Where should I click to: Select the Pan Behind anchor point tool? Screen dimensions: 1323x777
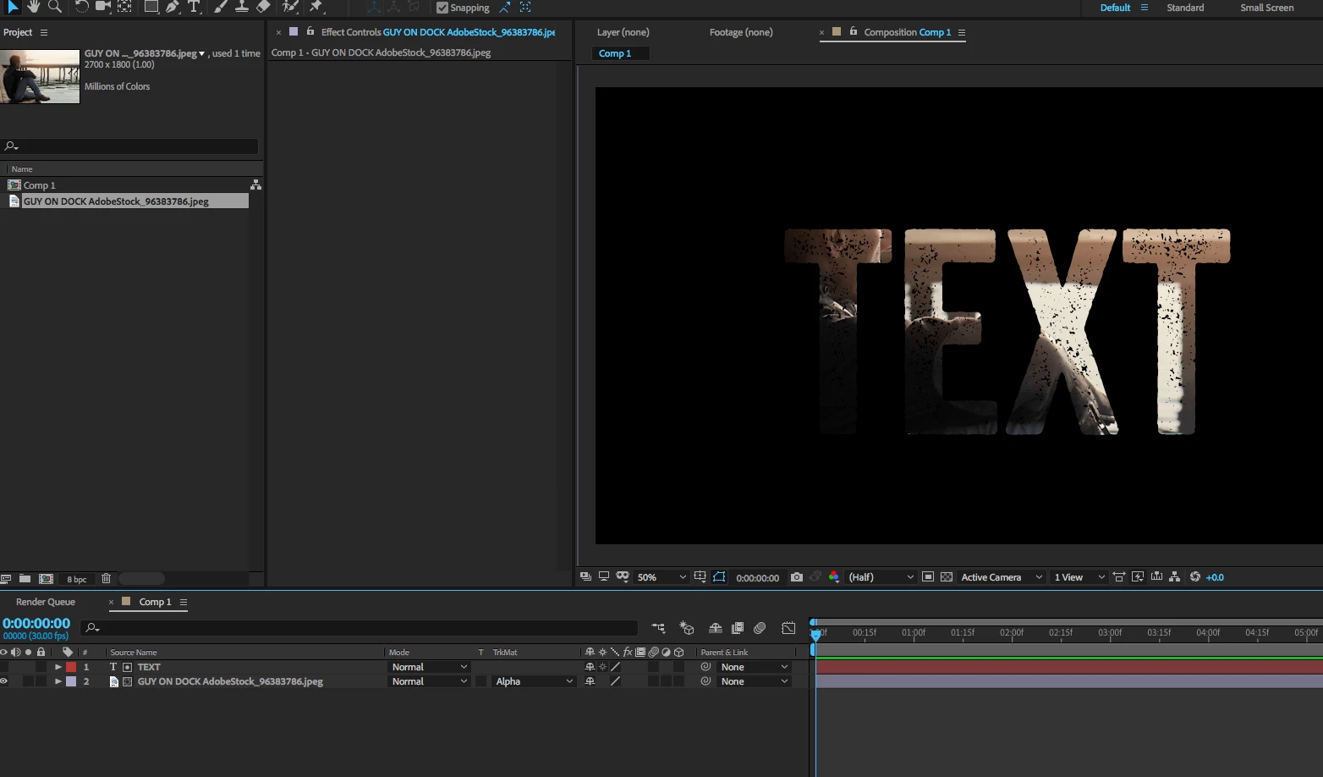(x=124, y=7)
